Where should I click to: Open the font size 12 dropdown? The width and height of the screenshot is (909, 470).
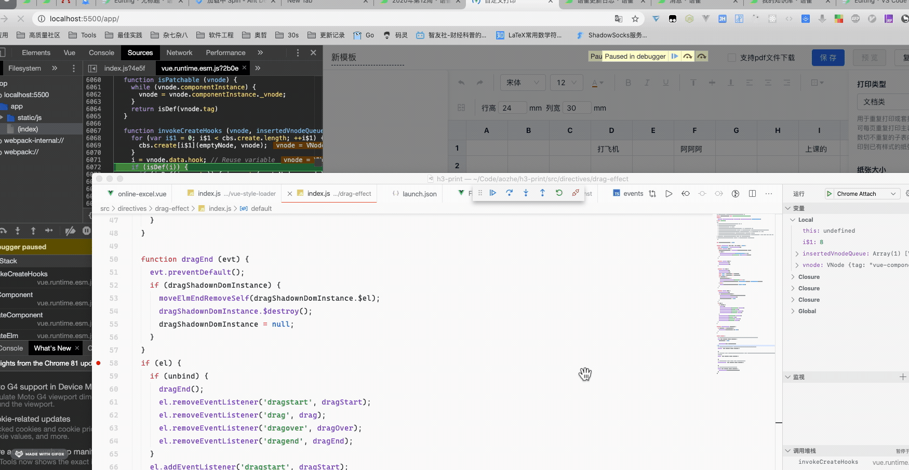coord(567,83)
